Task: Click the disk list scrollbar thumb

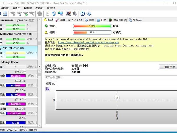Action: 40,43
